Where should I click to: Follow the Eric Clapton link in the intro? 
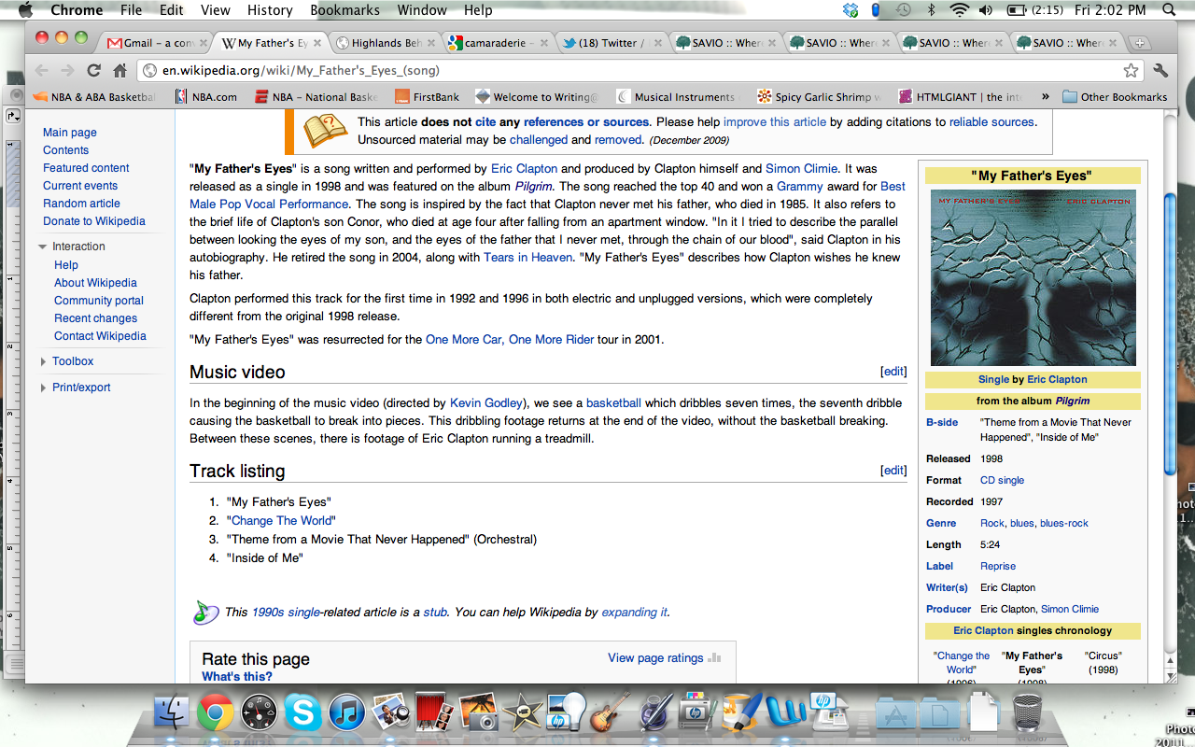coord(524,169)
